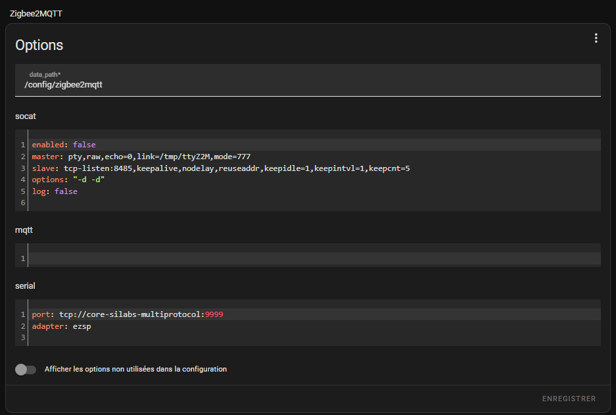Open the three-dot Options menu
Screen dimensions: 616x415
pyautogui.click(x=596, y=38)
